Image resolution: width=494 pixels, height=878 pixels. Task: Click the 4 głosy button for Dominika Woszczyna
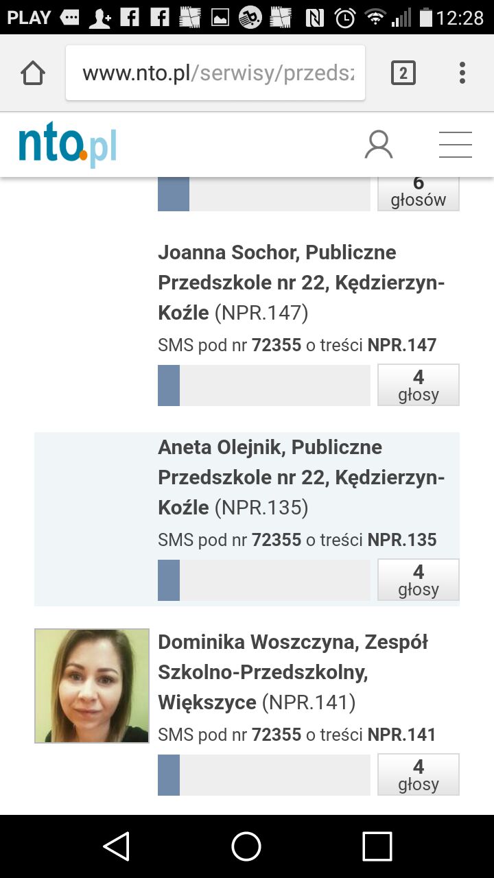[418, 774]
